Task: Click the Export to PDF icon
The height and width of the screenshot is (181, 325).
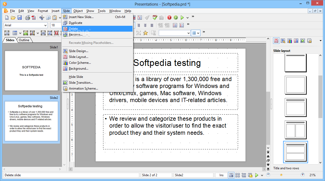Action: pos(34,18)
